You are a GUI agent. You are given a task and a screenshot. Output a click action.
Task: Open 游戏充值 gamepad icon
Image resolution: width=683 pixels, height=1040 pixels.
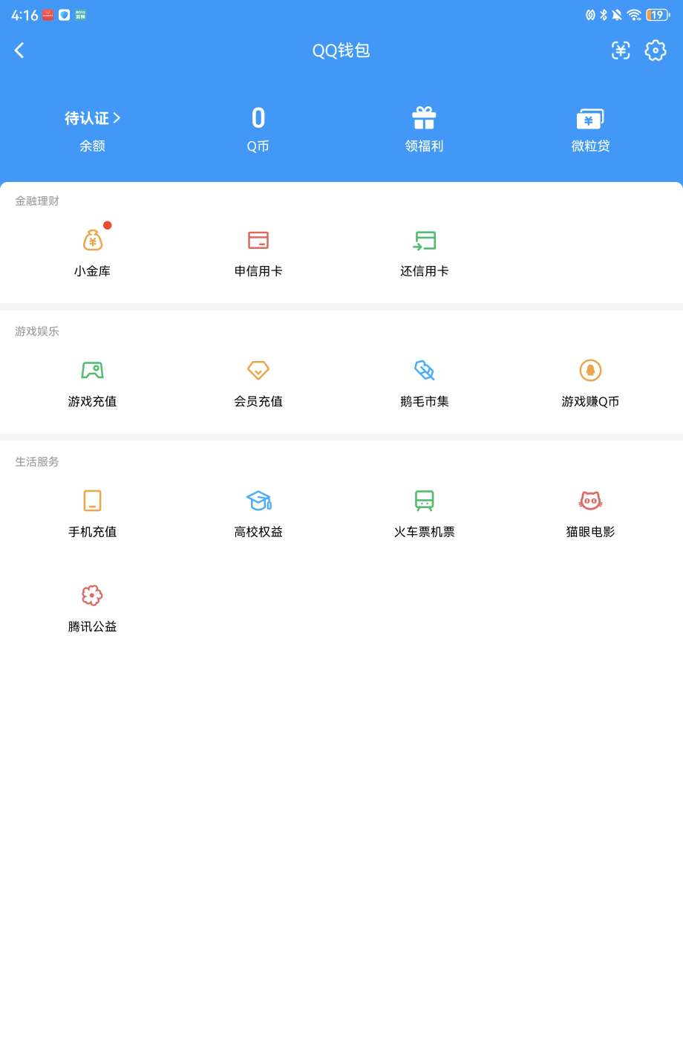(92, 370)
